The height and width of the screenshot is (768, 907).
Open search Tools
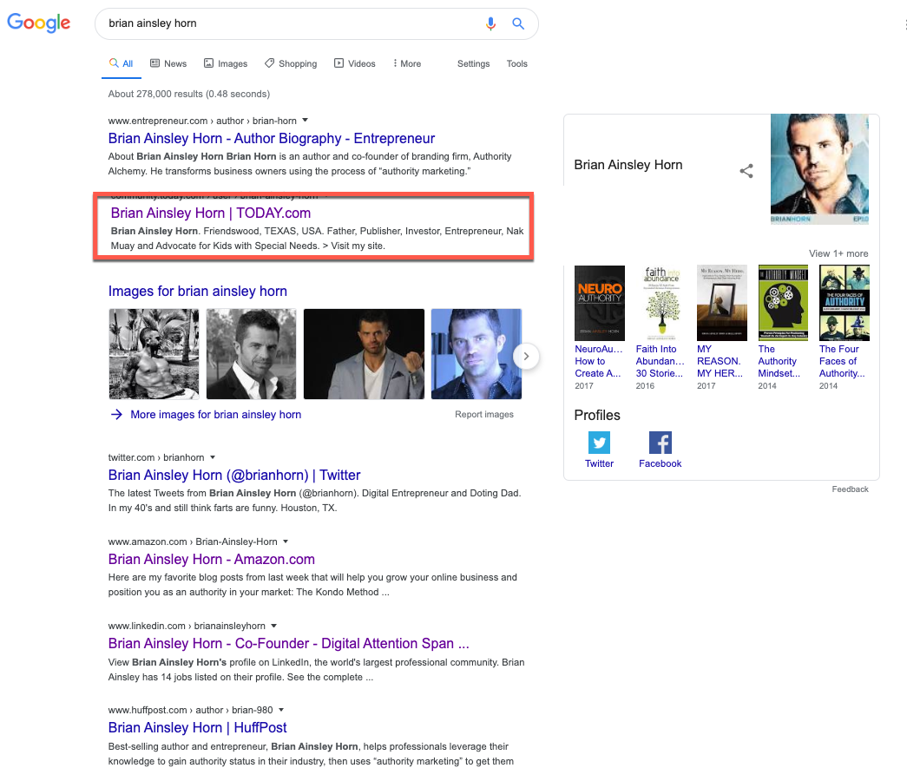pyautogui.click(x=516, y=63)
